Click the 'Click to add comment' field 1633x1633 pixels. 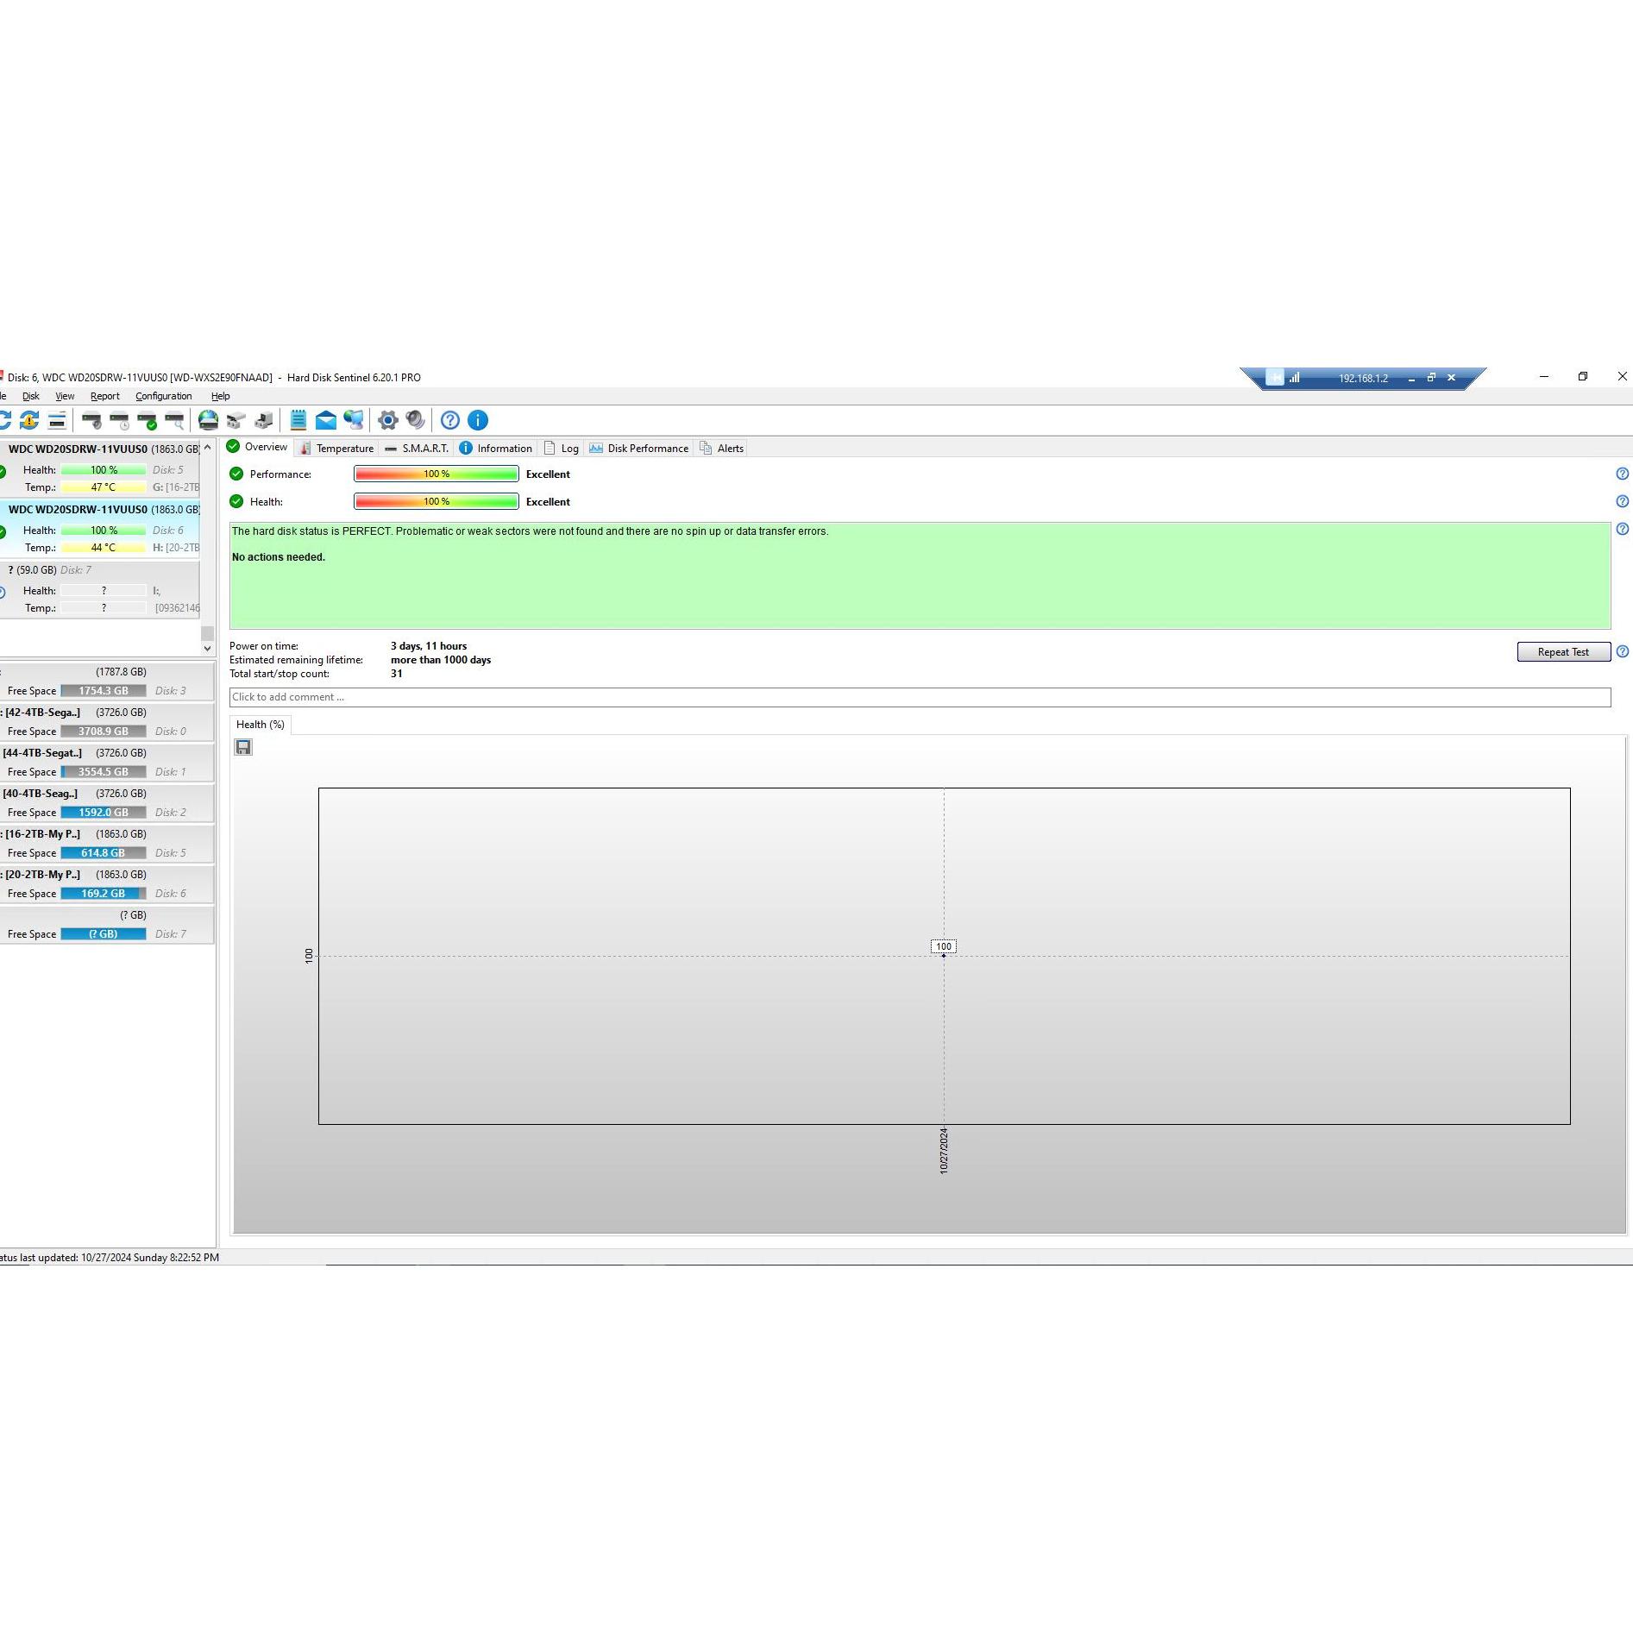point(919,697)
